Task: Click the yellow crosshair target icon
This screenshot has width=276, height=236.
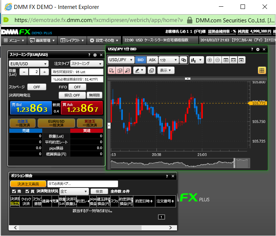Action: 262,70
